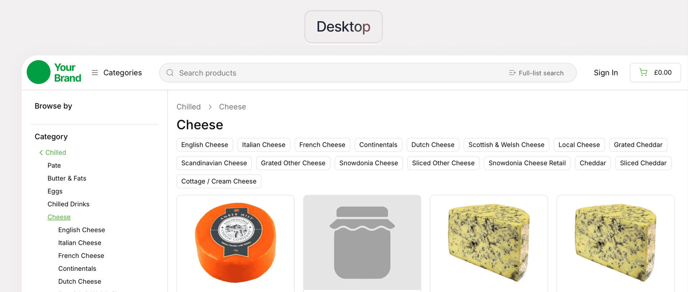This screenshot has width=688, height=292.
Task: Select French Cheese in sidebar subcategories
Action: tap(81, 256)
